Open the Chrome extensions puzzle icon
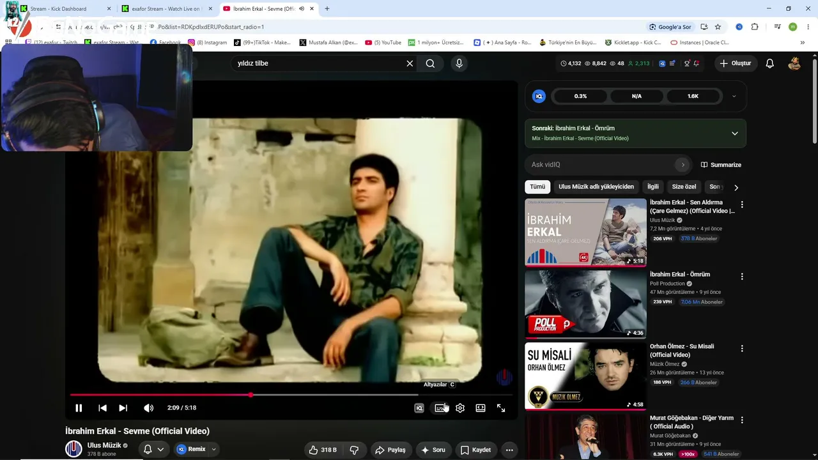 (x=755, y=27)
